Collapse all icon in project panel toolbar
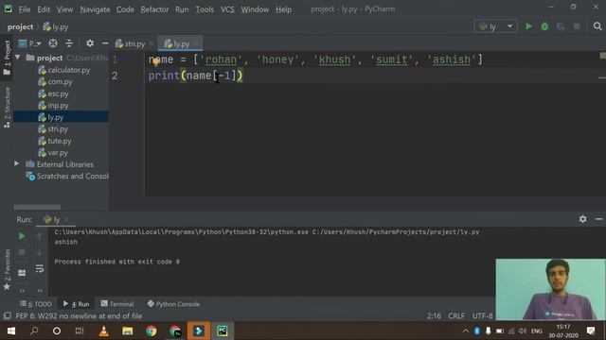This screenshot has width=606, height=340. [x=69, y=43]
